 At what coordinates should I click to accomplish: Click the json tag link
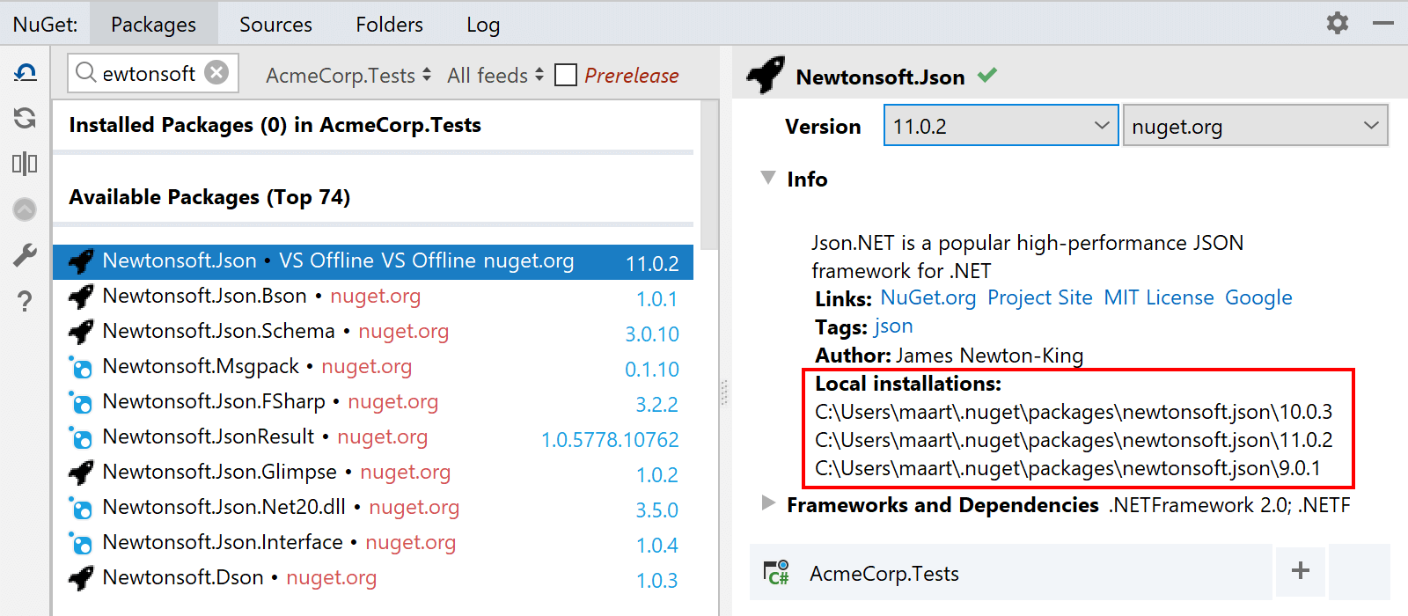point(893,326)
